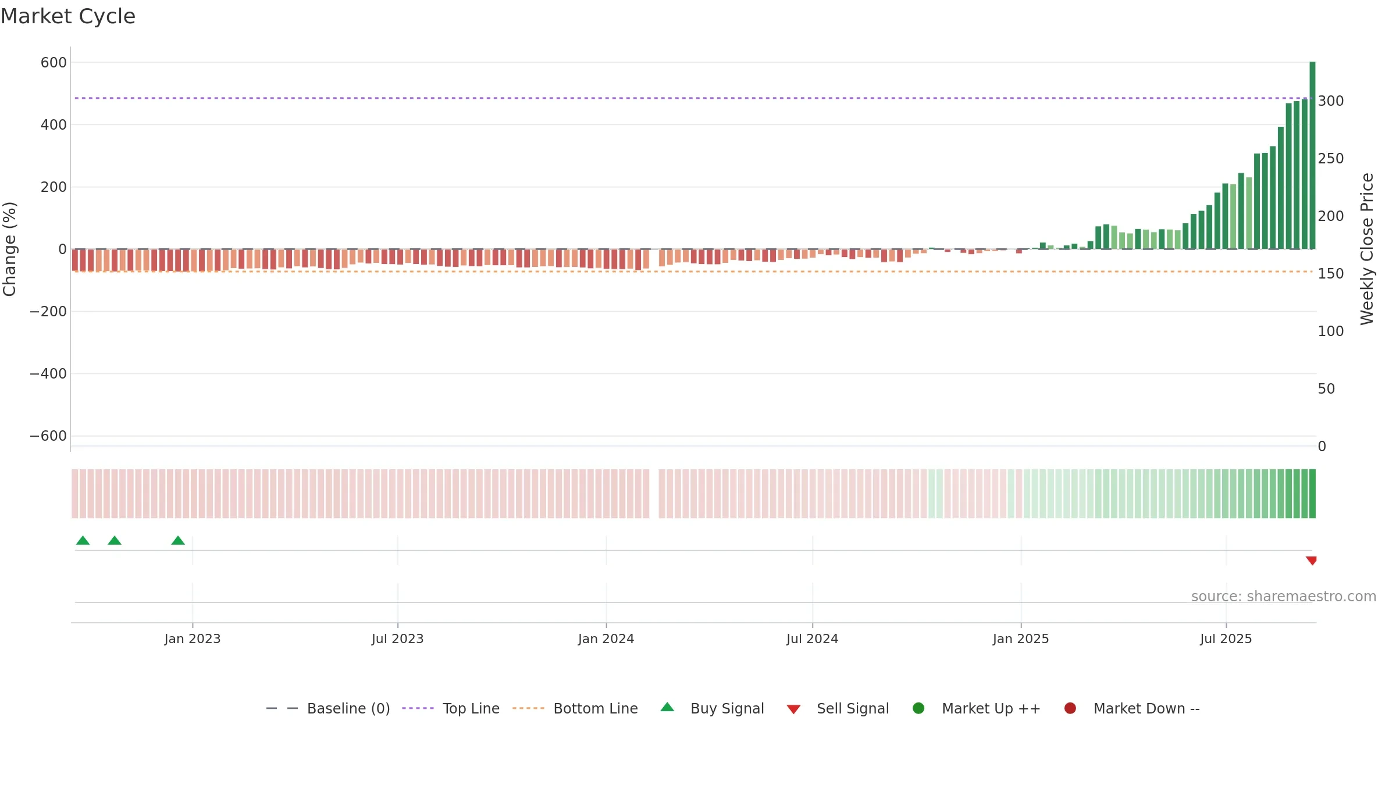Click the purple dotted Top Line swatch
The width and height of the screenshot is (1396, 785).
pos(418,708)
